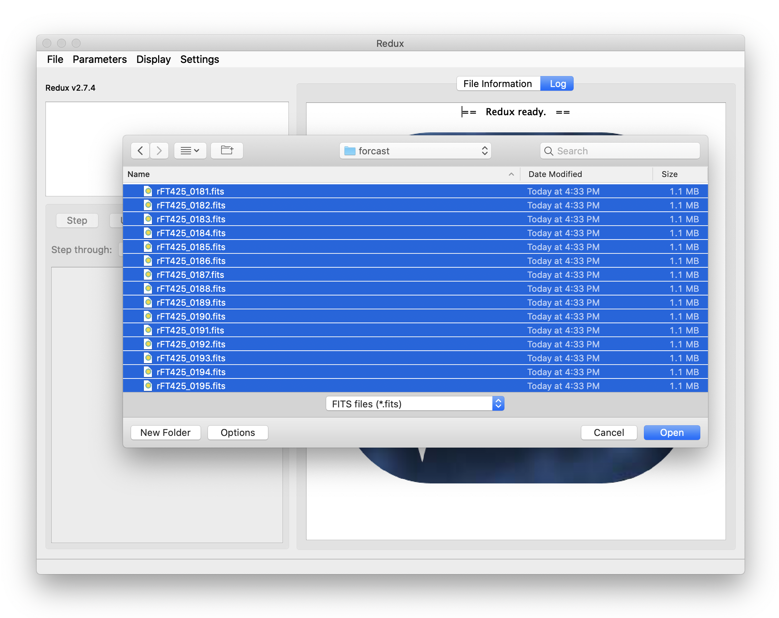Click the forward navigation arrow
779x618 pixels.
[159, 150]
